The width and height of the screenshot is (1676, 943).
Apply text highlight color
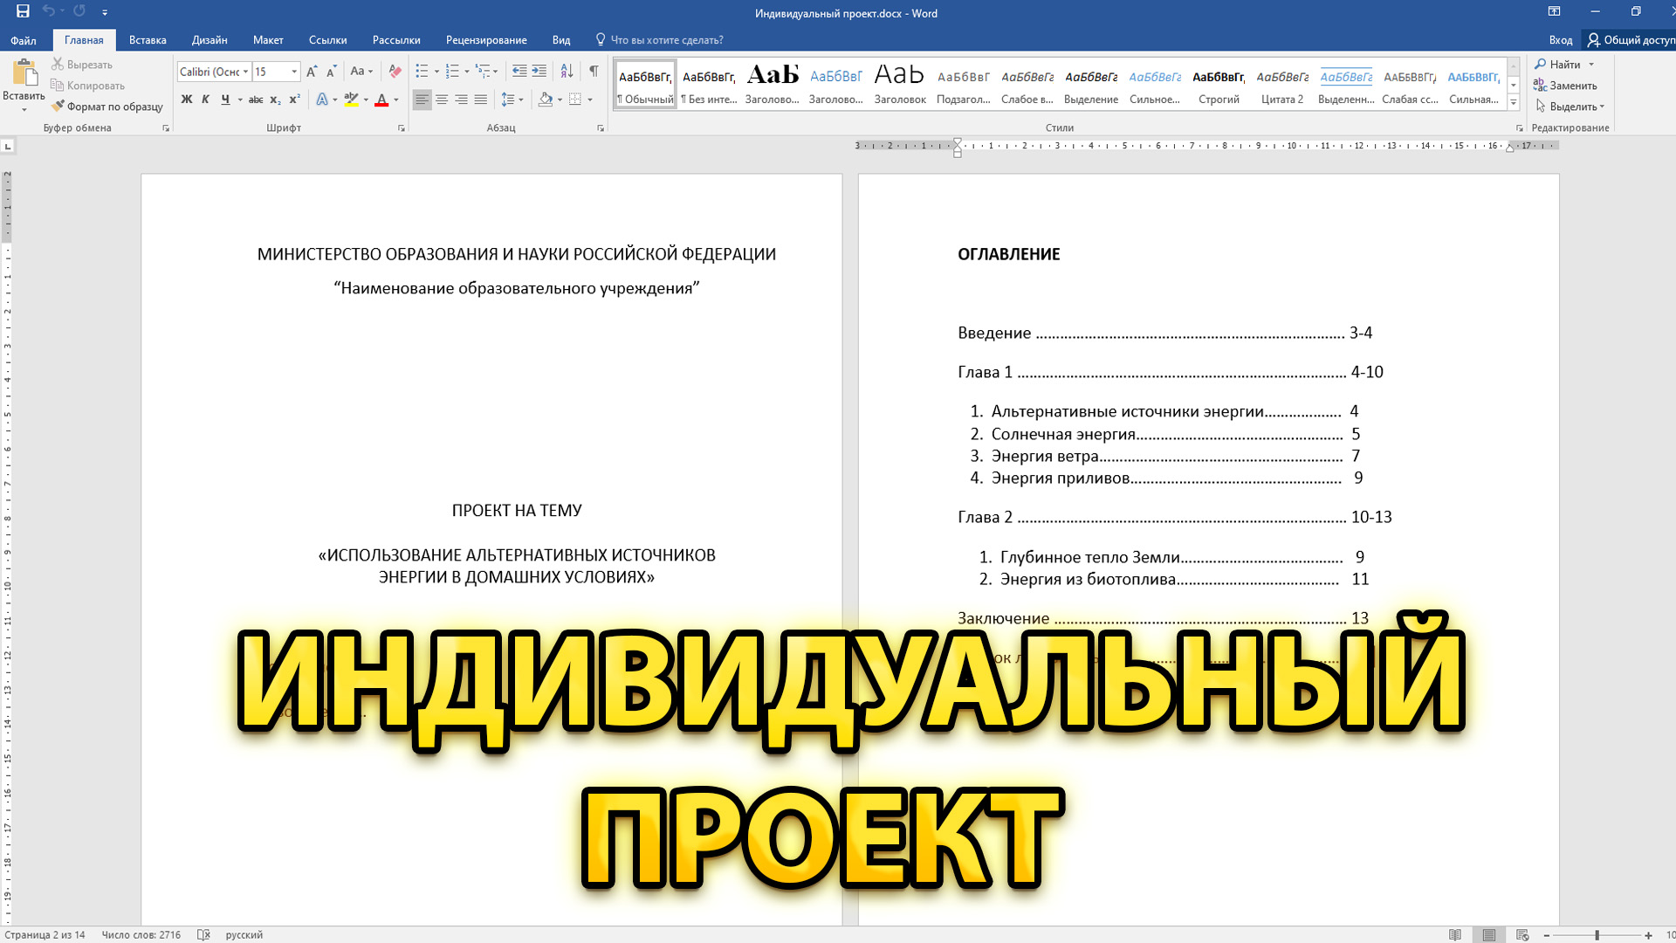pyautogui.click(x=352, y=100)
